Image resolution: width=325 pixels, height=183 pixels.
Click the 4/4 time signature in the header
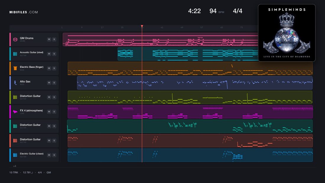238,11
